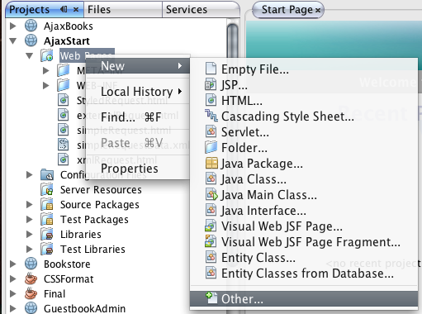Image resolution: width=422 pixels, height=314 pixels.
Task: Click the Server Resources folder icon
Action: (47, 189)
